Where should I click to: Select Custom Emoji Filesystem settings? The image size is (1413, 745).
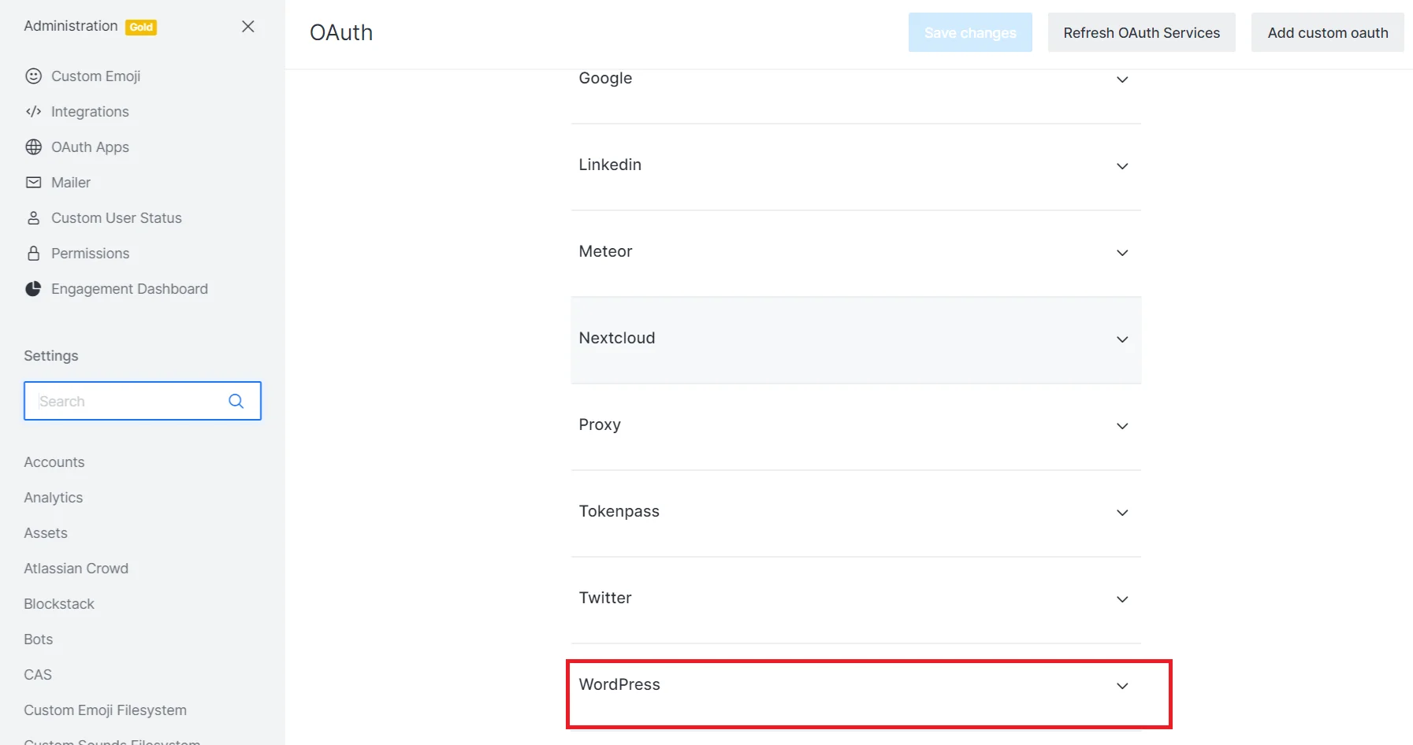click(105, 710)
